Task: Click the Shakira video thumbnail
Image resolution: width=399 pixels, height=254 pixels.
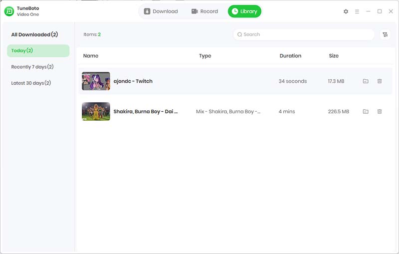Action: coord(96,111)
